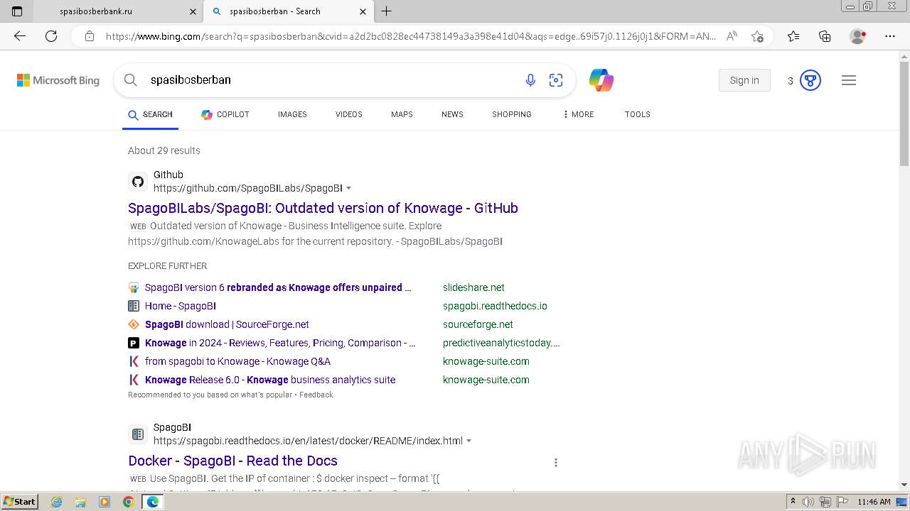The image size is (910, 511).
Task: Open the NEWS tab
Action: point(452,114)
